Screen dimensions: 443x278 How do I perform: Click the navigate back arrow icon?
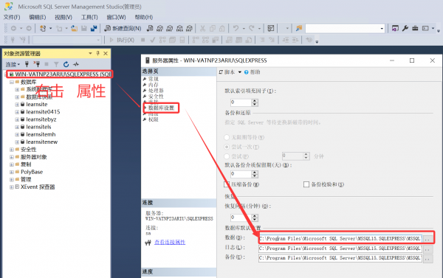tap(13, 28)
